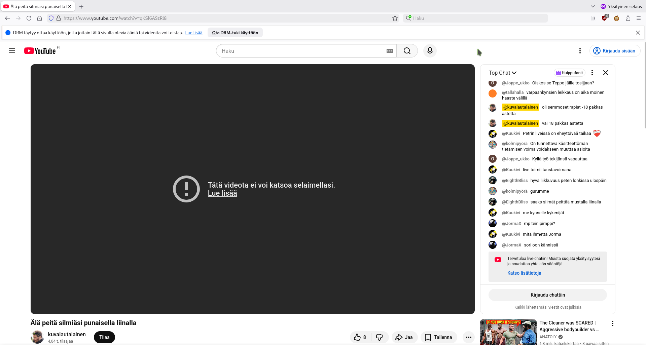Open the chat options three-dot menu
The image size is (646, 345).
coord(592,73)
